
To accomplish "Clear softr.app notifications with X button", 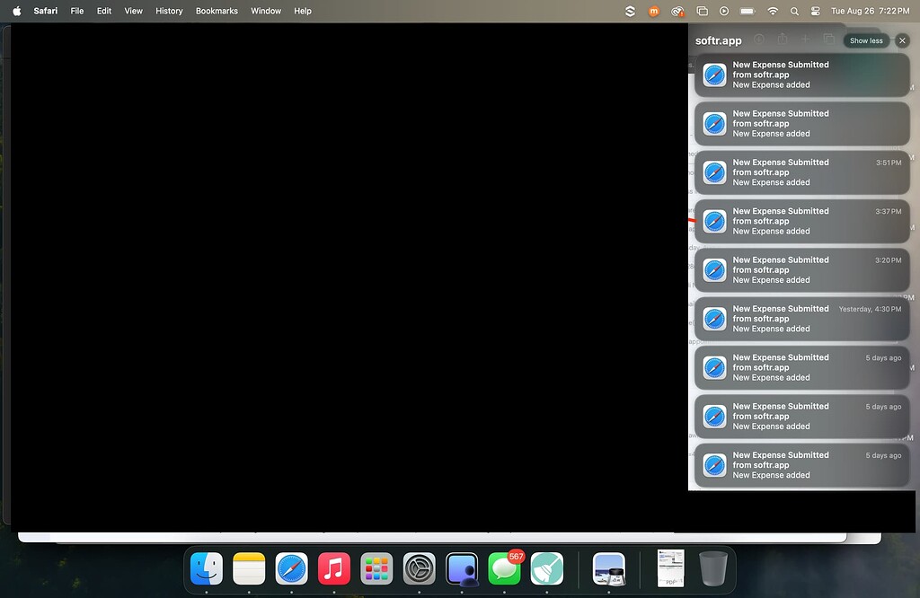I will click(902, 40).
